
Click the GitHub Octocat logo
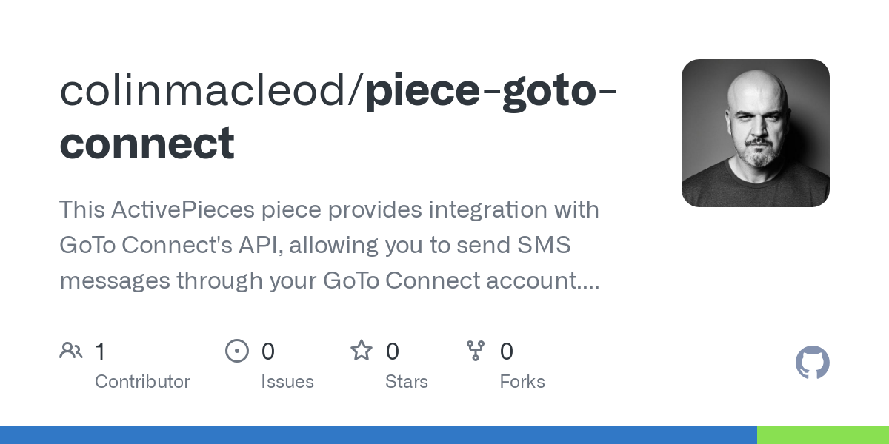point(812,363)
